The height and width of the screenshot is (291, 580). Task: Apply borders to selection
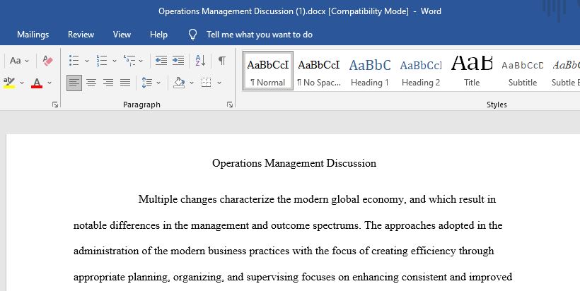(x=206, y=83)
